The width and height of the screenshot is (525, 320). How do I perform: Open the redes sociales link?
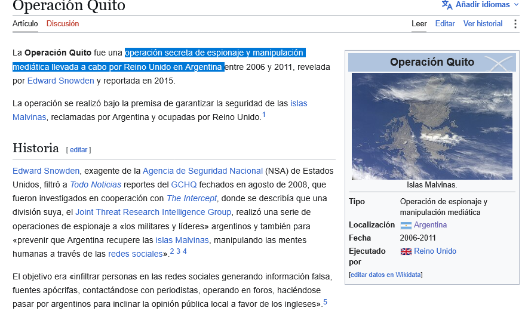click(x=135, y=254)
